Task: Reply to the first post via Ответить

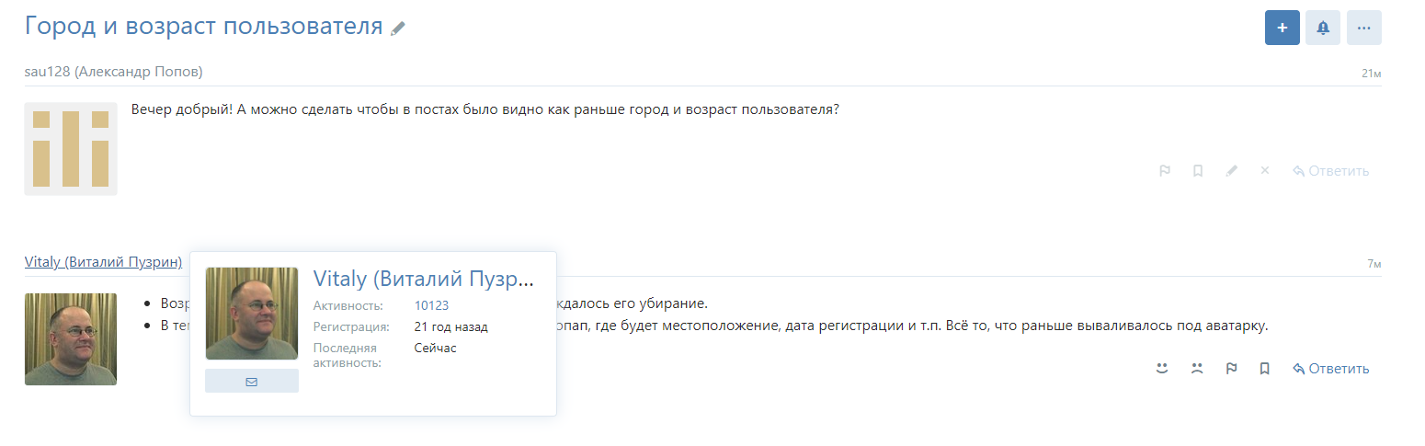Action: coord(1330,171)
